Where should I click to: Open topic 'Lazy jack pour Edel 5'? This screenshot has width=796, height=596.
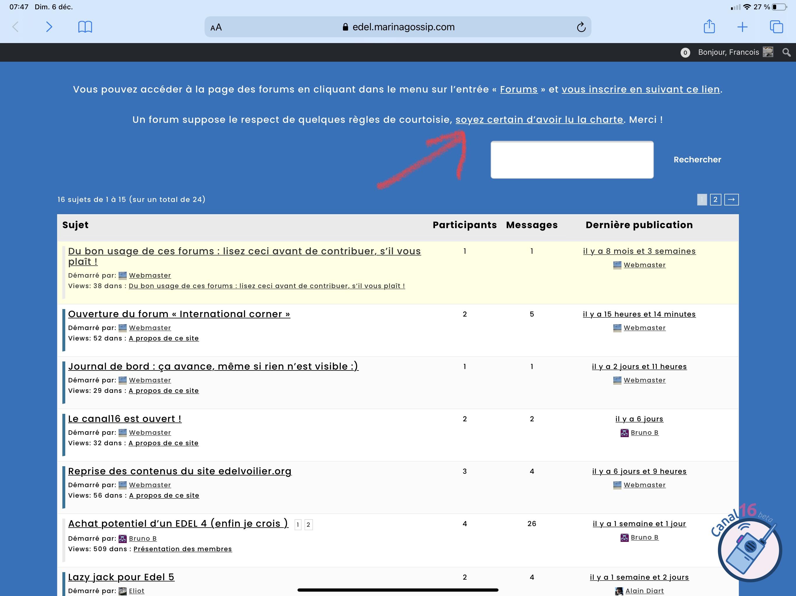point(121,577)
